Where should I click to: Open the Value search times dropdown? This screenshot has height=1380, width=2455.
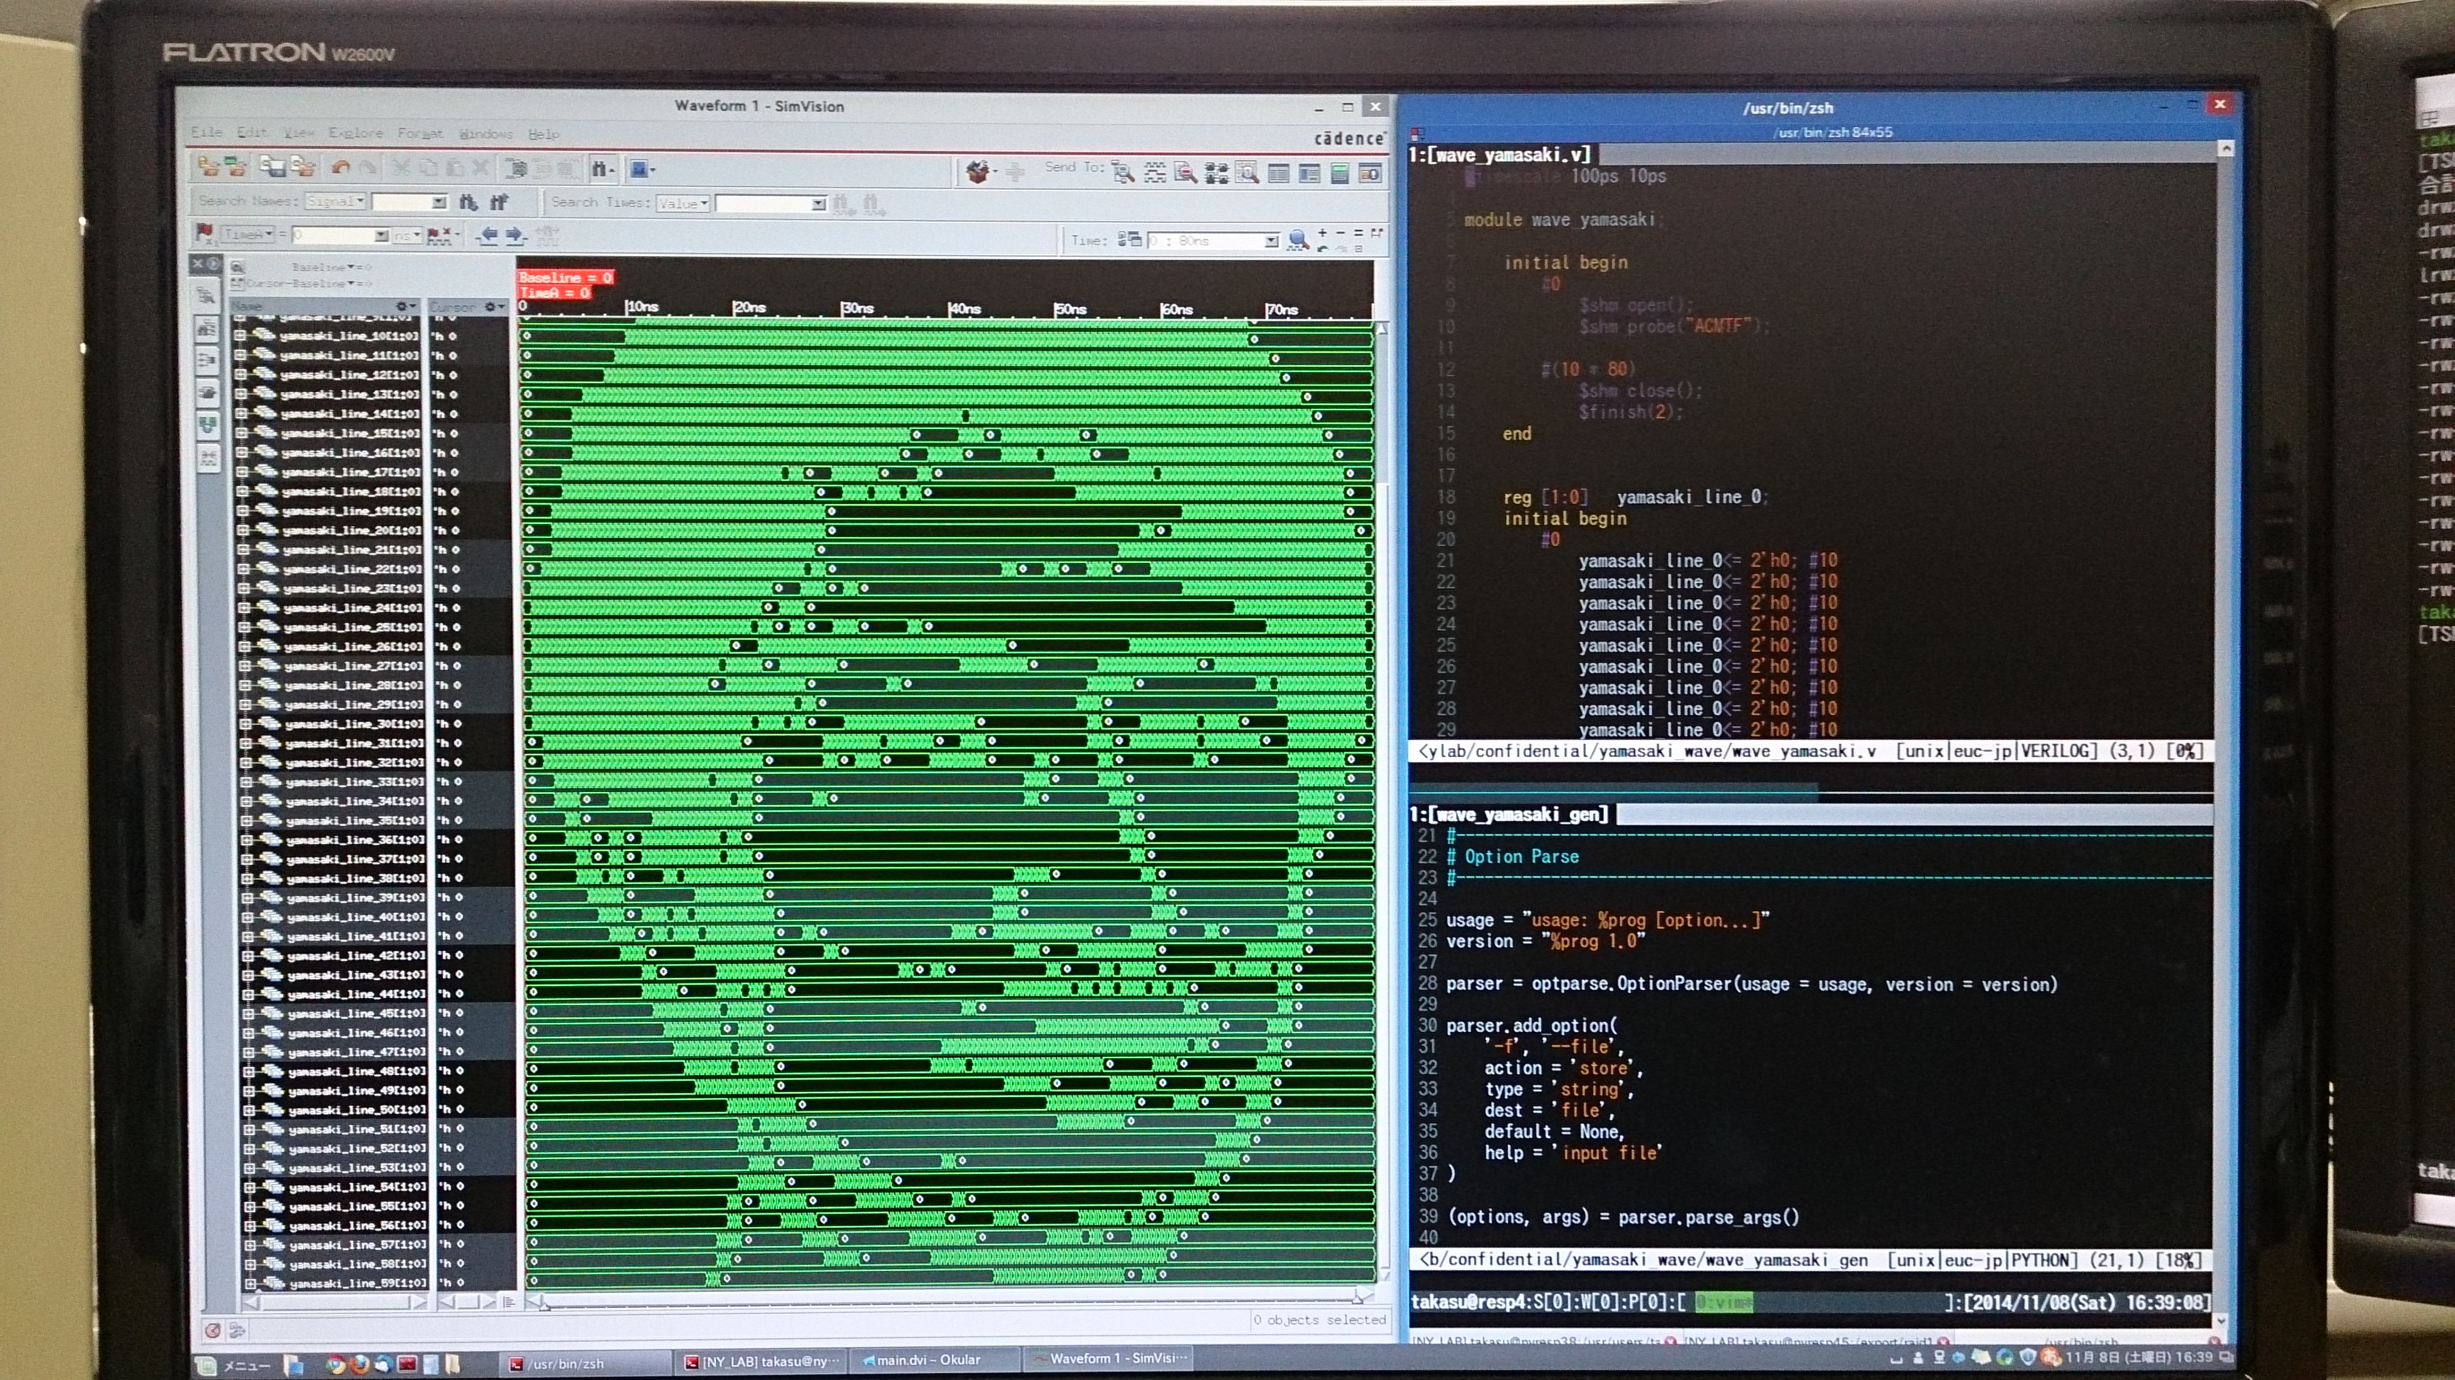(x=683, y=203)
